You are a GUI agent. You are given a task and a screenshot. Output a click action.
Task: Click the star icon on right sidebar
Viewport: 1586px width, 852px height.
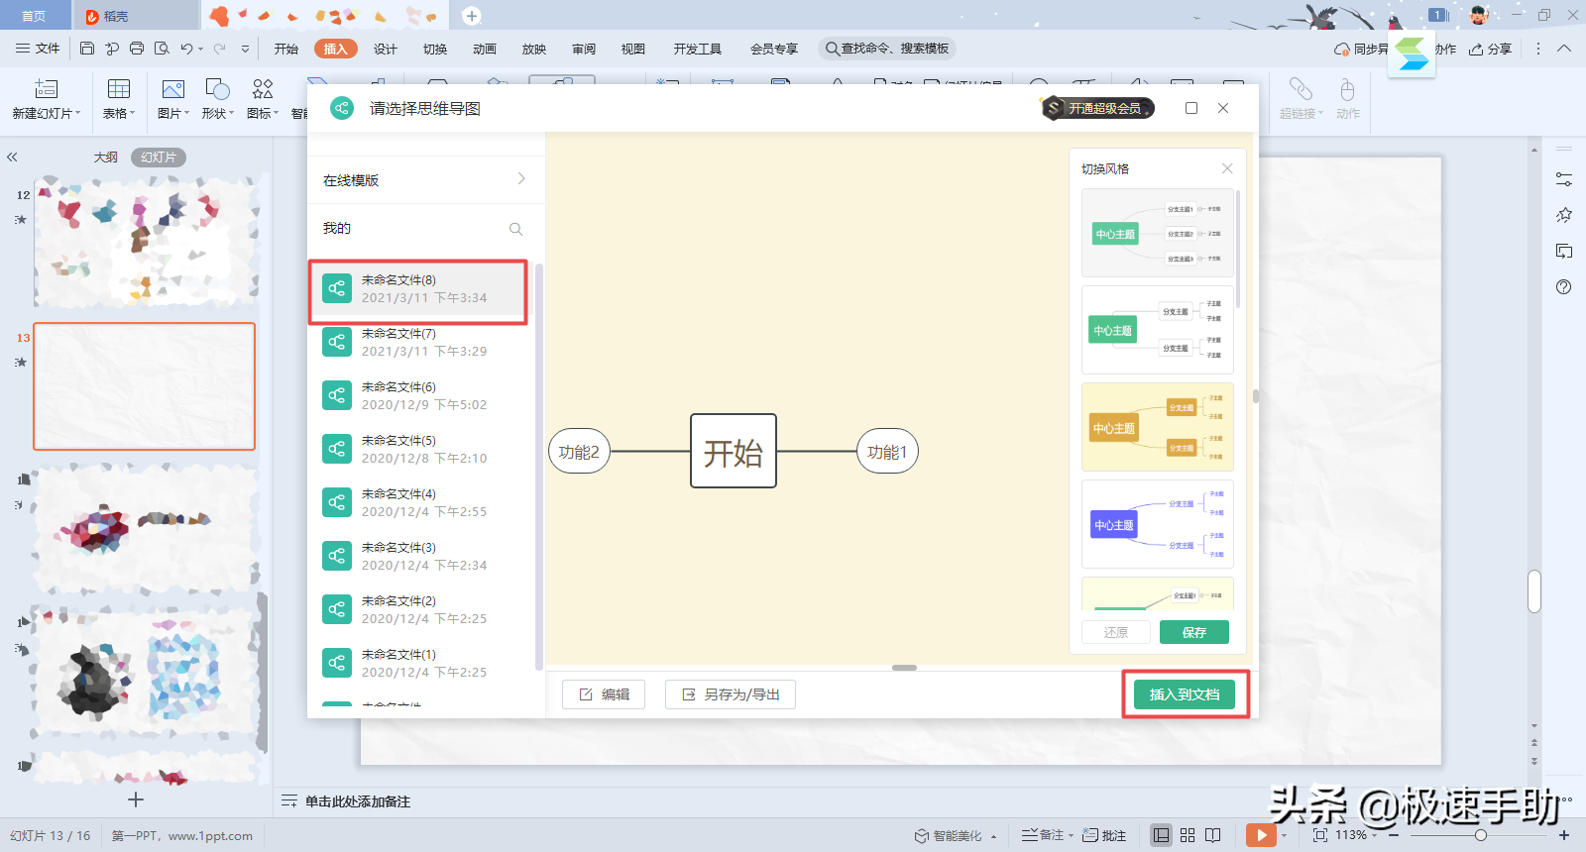tap(1564, 215)
